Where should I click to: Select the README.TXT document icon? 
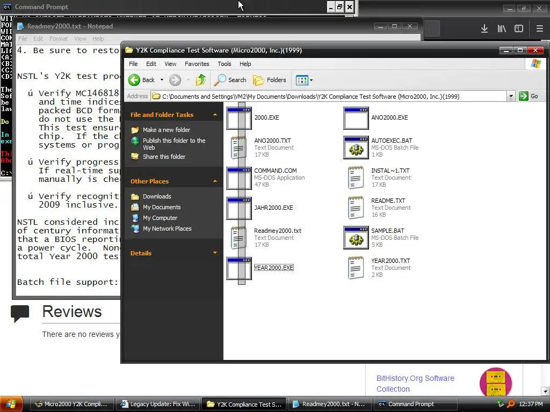[356, 208]
